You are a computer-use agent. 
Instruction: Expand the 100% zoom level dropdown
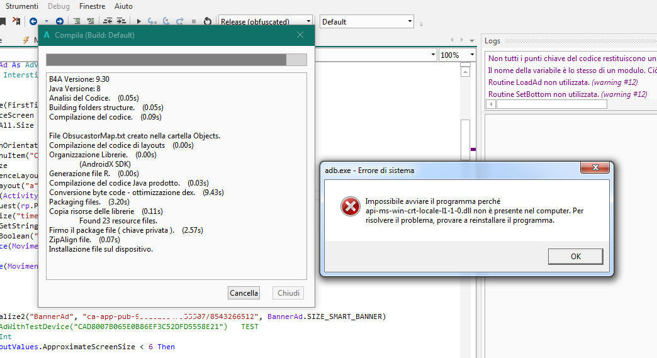(x=472, y=55)
